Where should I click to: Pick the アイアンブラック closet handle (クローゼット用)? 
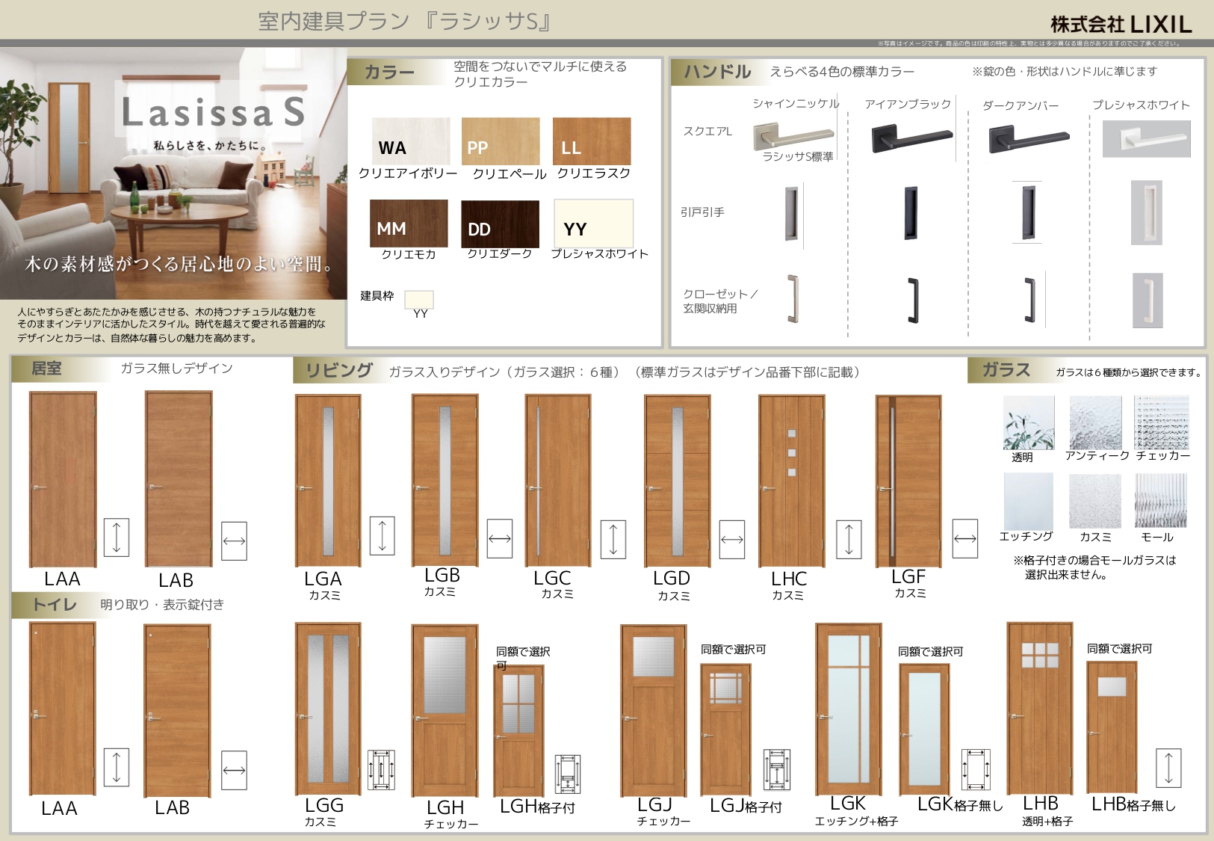(x=912, y=300)
